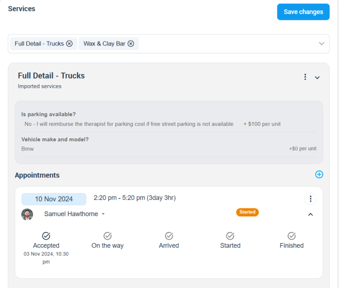Open Samuel Hawthorne assignee dropdown
This screenshot has width=339, height=288.
(103, 214)
